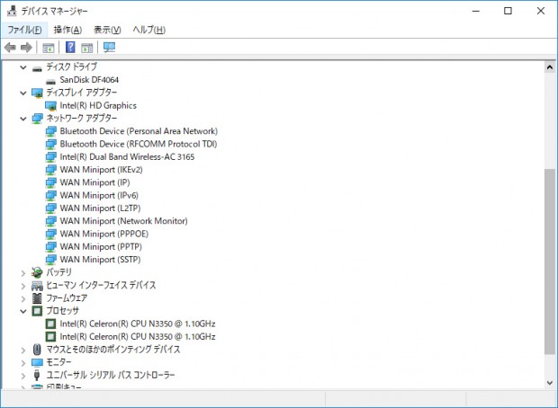The image size is (558, 408).
Task: Select Bluetooth Device (RFCOMM Protocol TDI)
Action: pos(139,145)
